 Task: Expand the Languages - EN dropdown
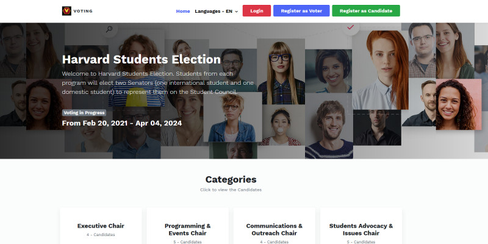(x=216, y=11)
